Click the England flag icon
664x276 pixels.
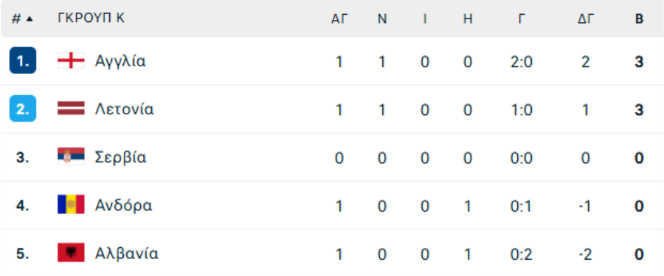click(x=71, y=61)
